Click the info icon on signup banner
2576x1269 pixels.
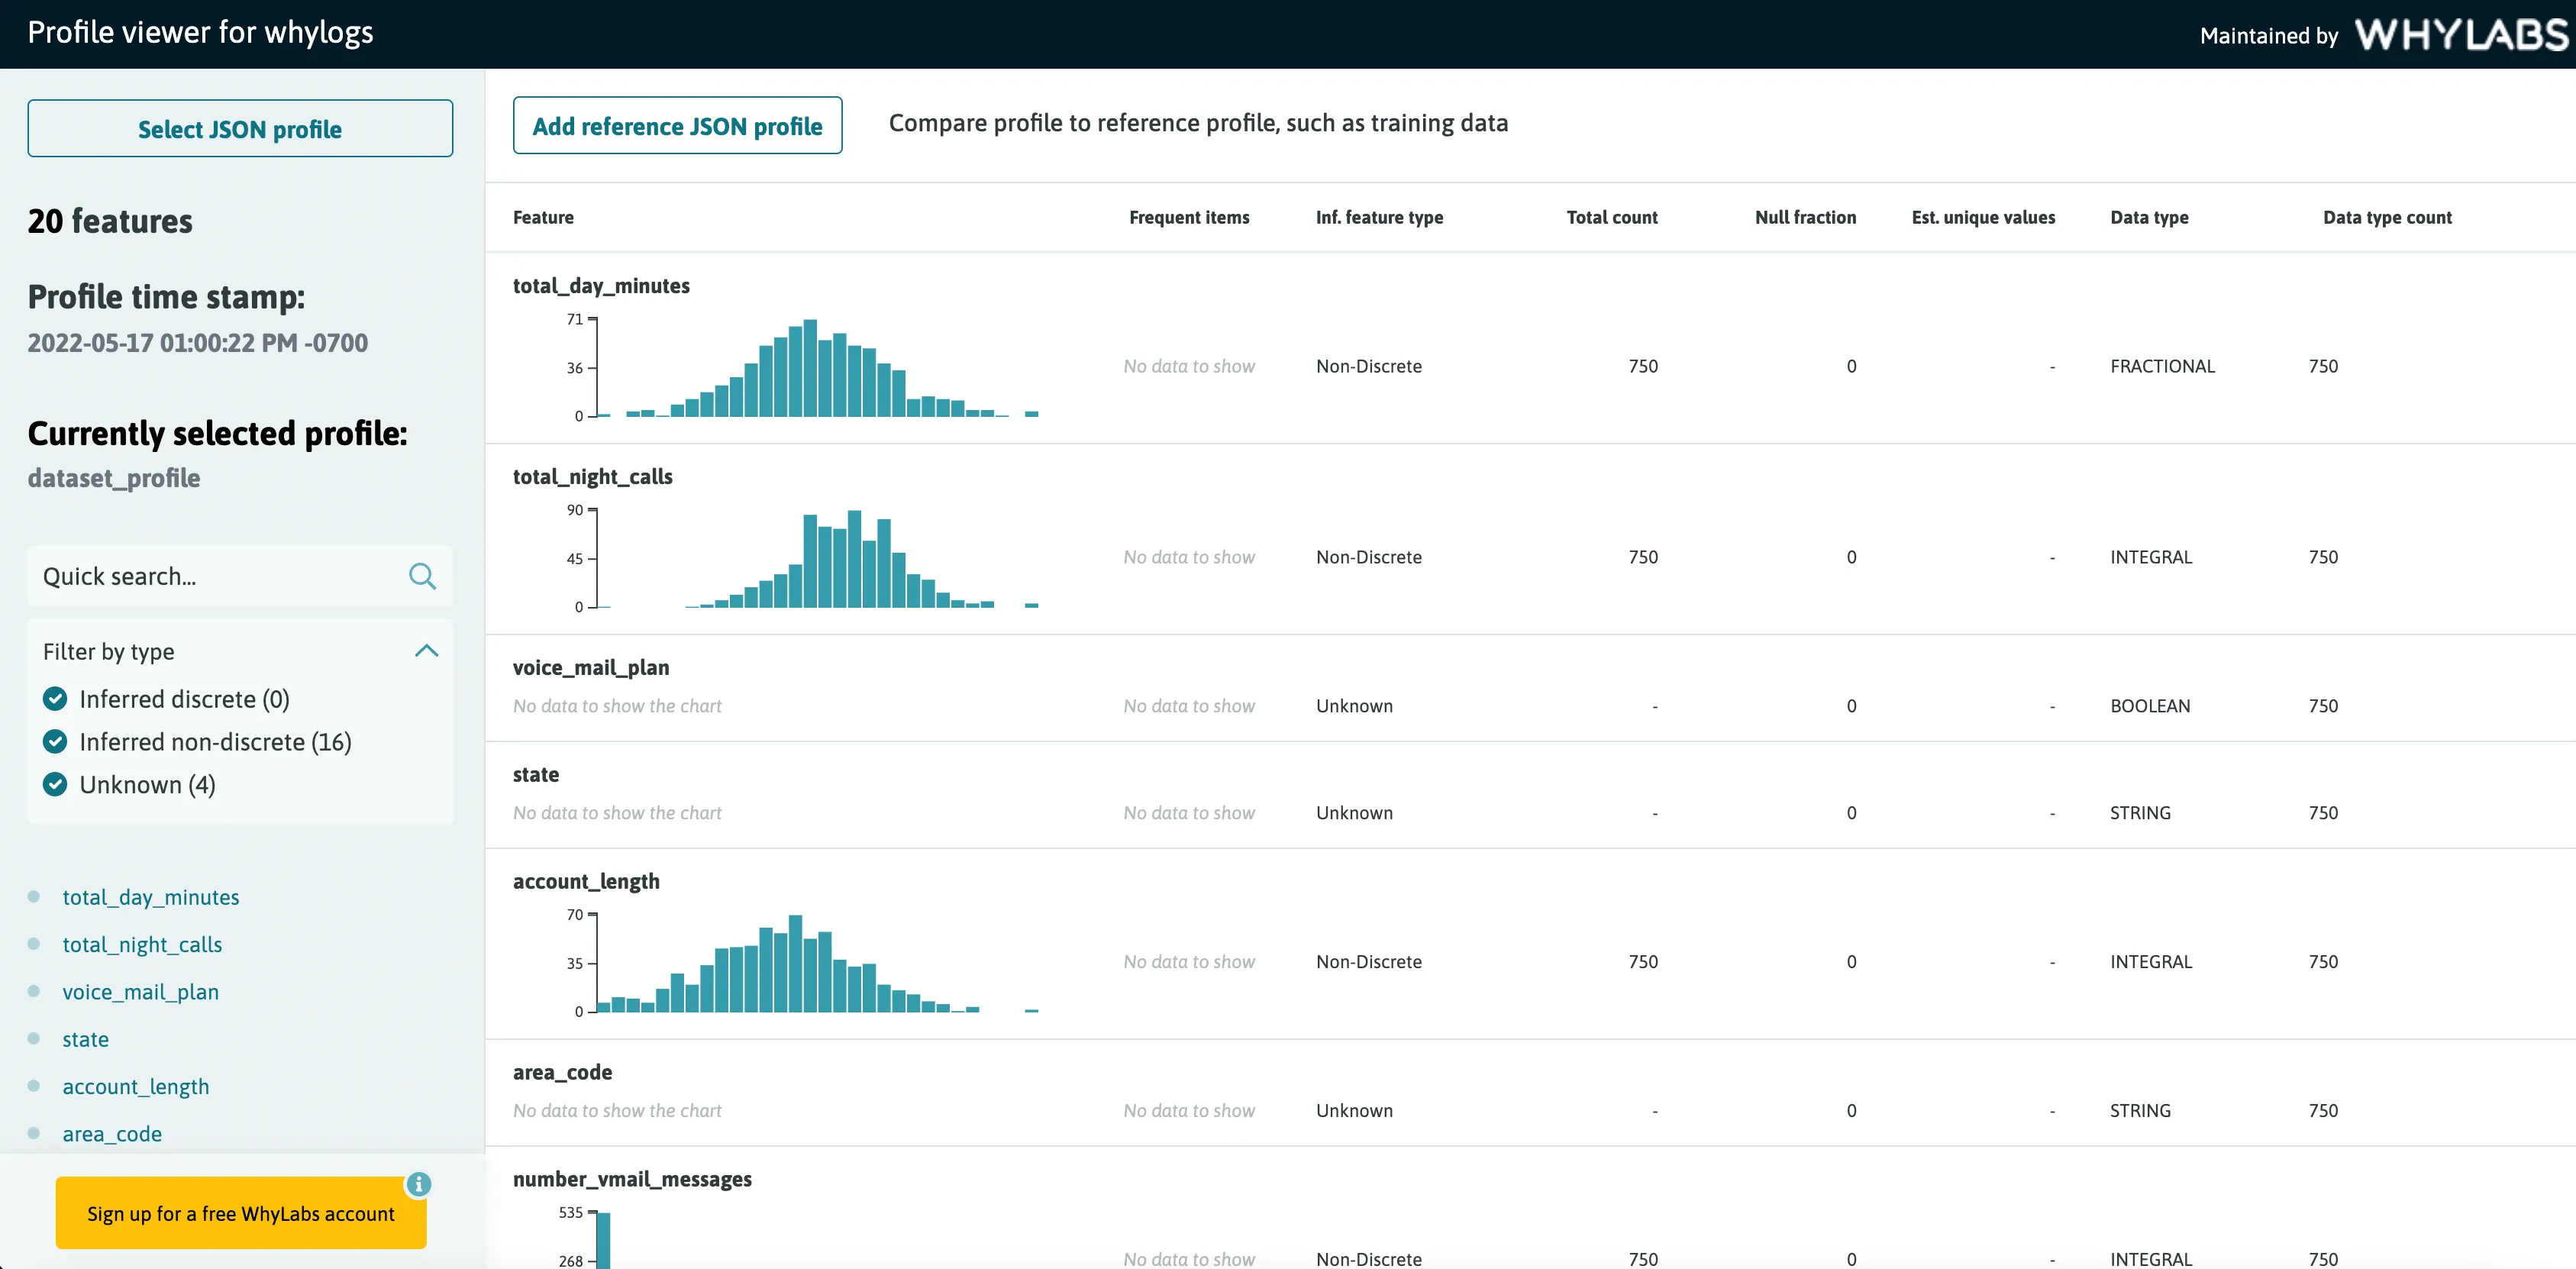click(418, 1184)
